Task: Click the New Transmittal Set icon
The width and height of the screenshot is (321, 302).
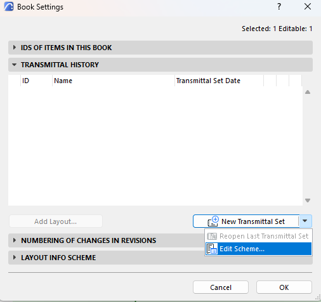Action: click(x=213, y=221)
